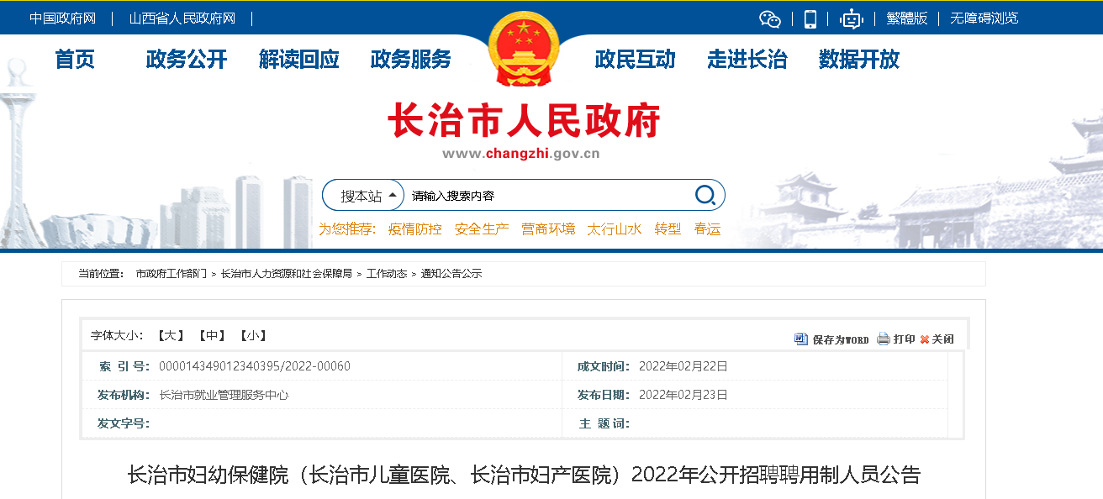Toggle large font size 【大】
Image resolution: width=1103 pixels, height=499 pixels.
click(x=171, y=334)
